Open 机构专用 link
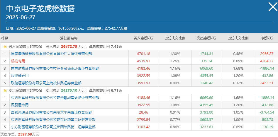The width and height of the screenshot is (278, 137). [x=18, y=61]
